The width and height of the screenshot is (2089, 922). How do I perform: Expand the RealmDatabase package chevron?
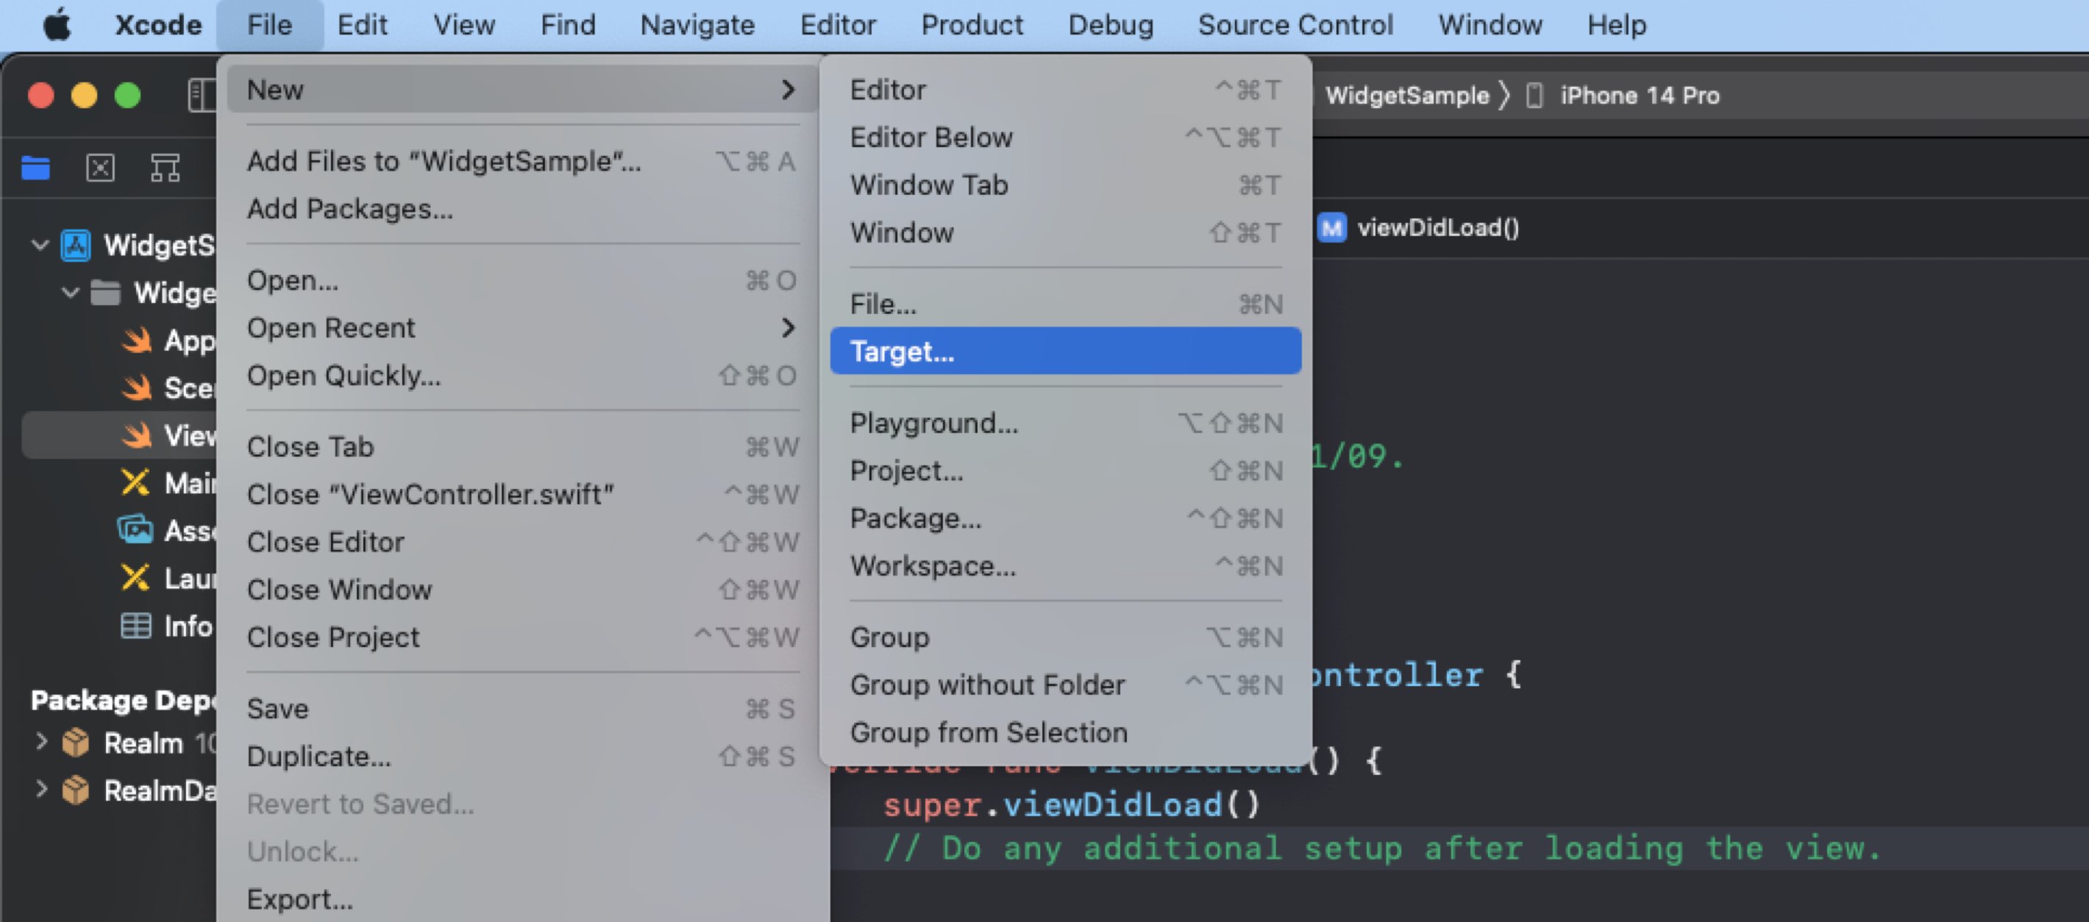[x=41, y=789]
